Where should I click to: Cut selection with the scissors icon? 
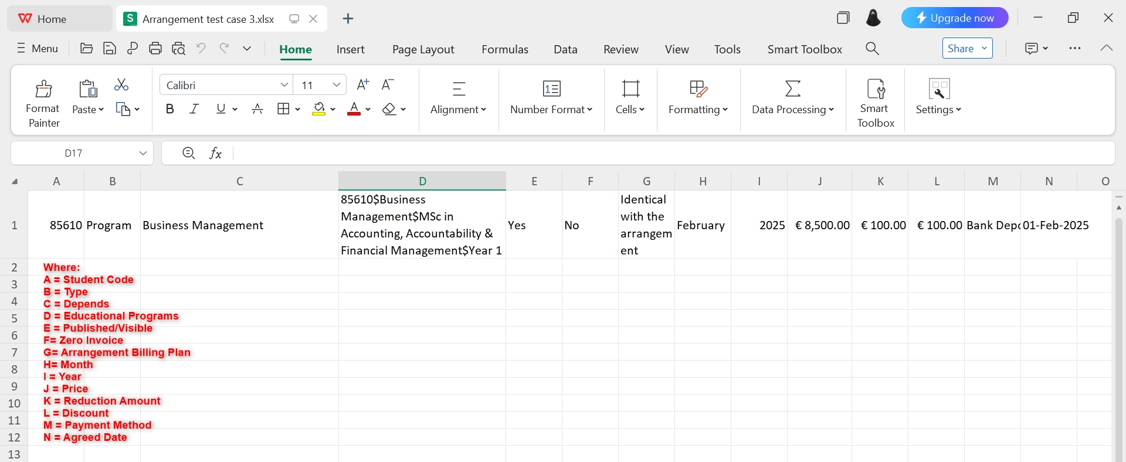click(x=121, y=85)
